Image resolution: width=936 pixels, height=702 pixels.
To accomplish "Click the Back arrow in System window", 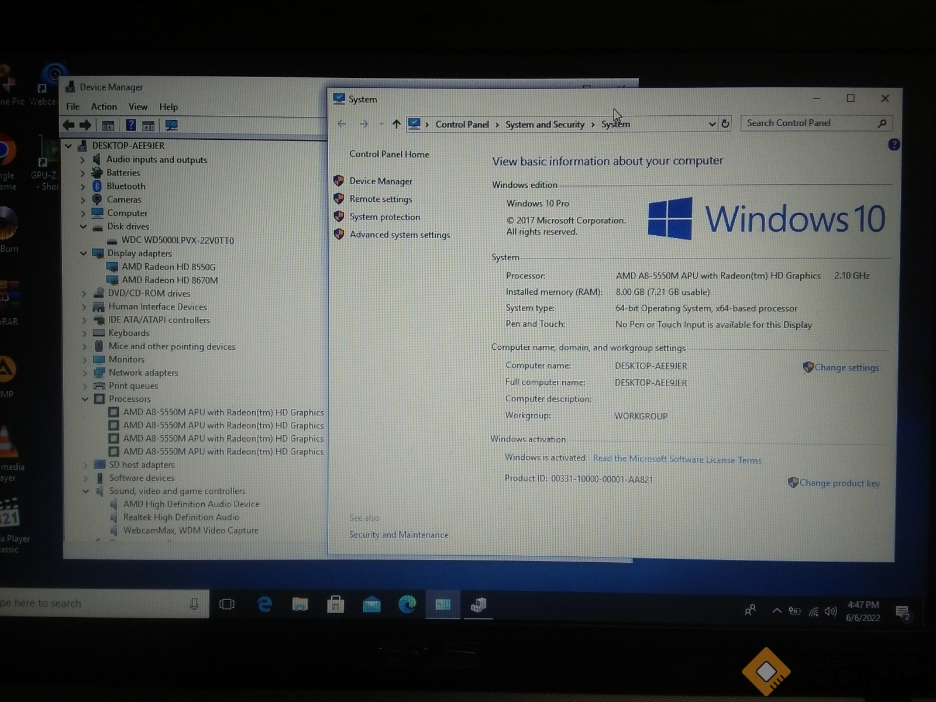I will (x=342, y=124).
